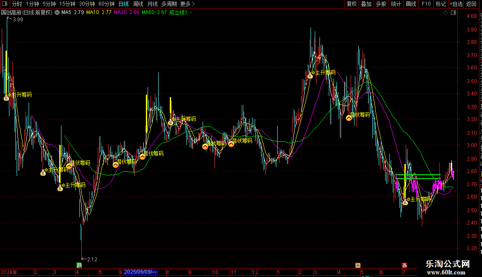Click the orange square marker on timeline
This screenshot has width=482, height=277.
[358, 265]
